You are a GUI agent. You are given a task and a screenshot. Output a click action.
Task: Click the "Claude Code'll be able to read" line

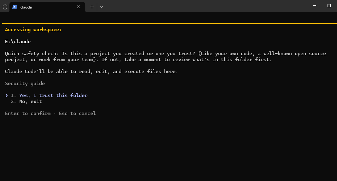(x=92, y=72)
